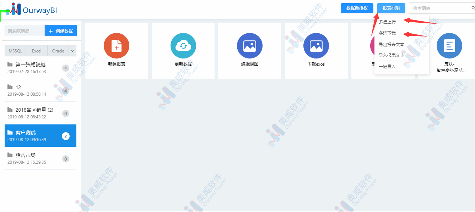Click the 更新数据 cloud refresh icon
Image resolution: width=475 pixels, height=212 pixels.
(183, 45)
